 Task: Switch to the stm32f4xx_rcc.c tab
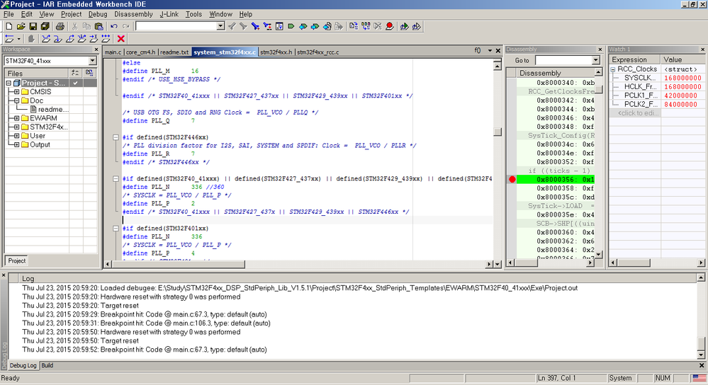(318, 52)
